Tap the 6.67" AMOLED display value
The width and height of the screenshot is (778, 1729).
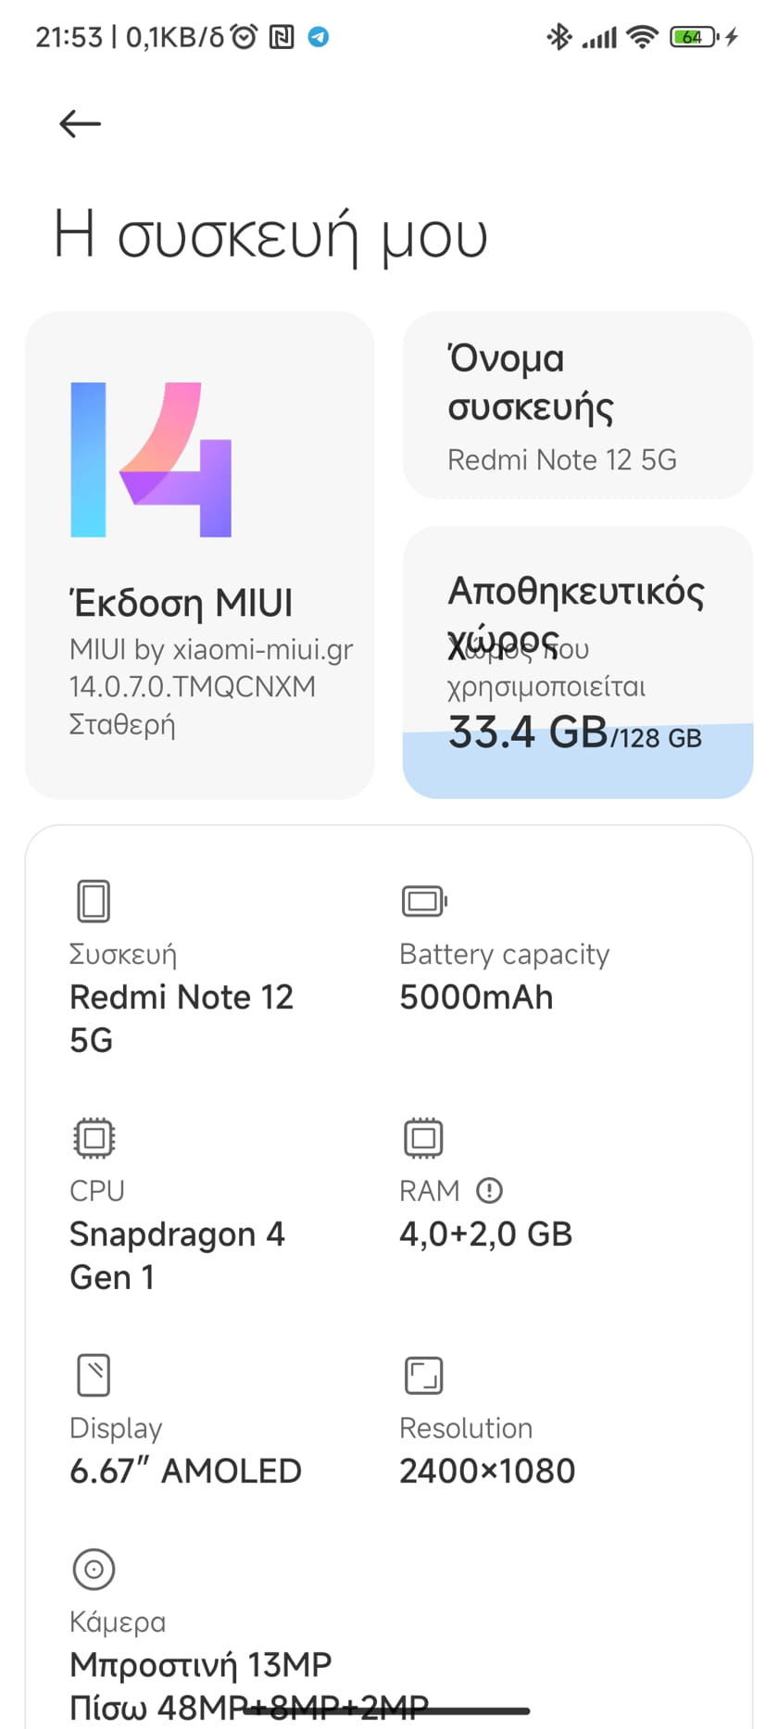[x=185, y=1471]
